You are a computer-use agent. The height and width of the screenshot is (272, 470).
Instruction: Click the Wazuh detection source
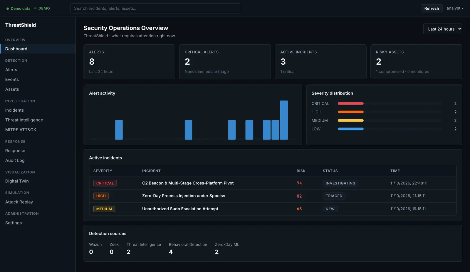[x=95, y=249]
